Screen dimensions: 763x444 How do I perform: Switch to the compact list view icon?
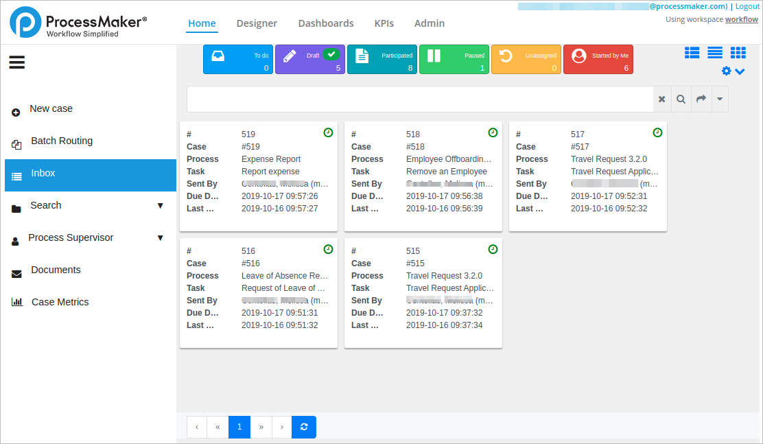pyautogui.click(x=715, y=53)
